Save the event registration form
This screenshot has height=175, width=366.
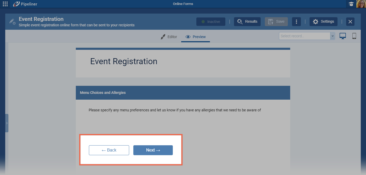[x=276, y=22]
